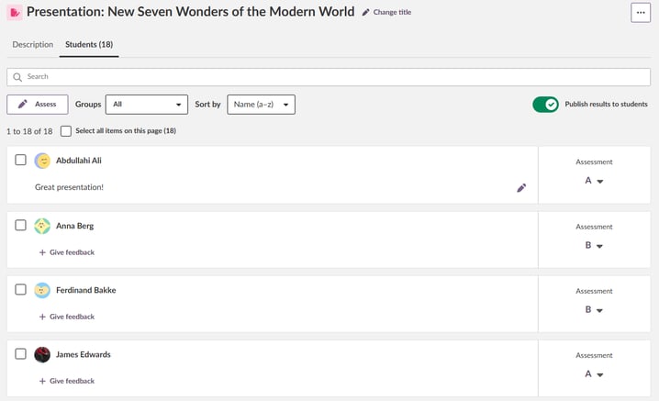
Task: Edit Abdullahi Ali's feedback with pencil icon
Action: pyautogui.click(x=521, y=188)
